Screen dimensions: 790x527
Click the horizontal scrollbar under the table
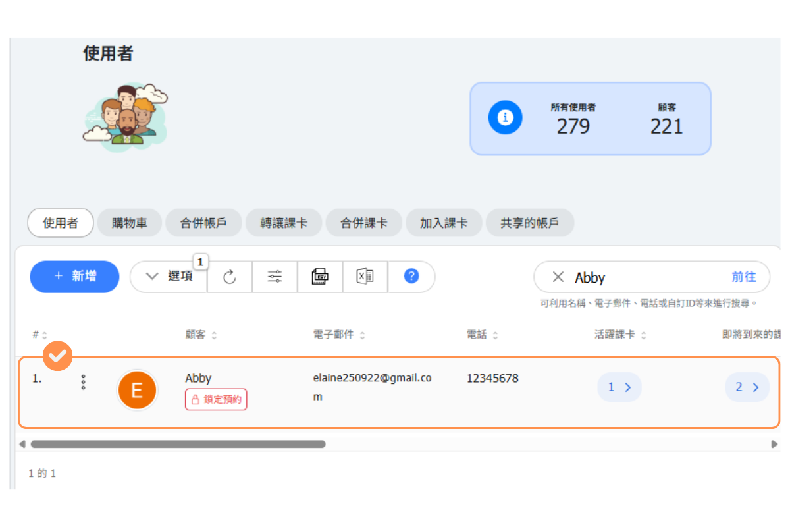(178, 444)
